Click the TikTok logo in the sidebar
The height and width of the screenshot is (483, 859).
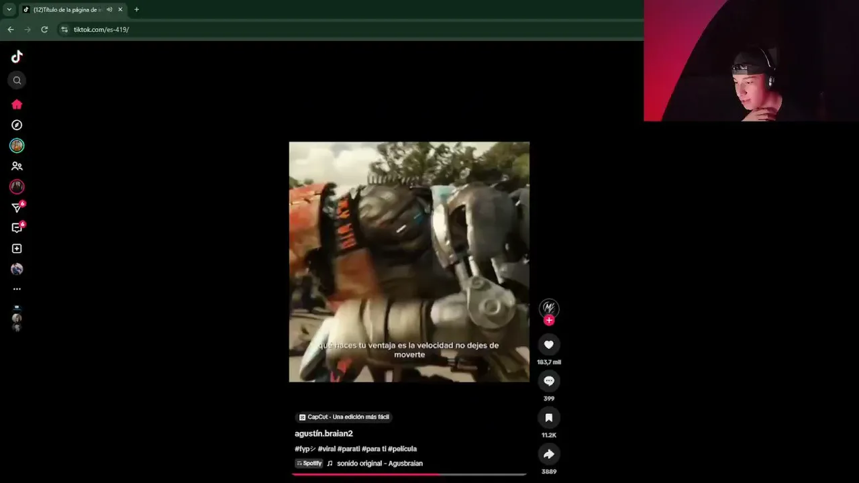click(17, 57)
